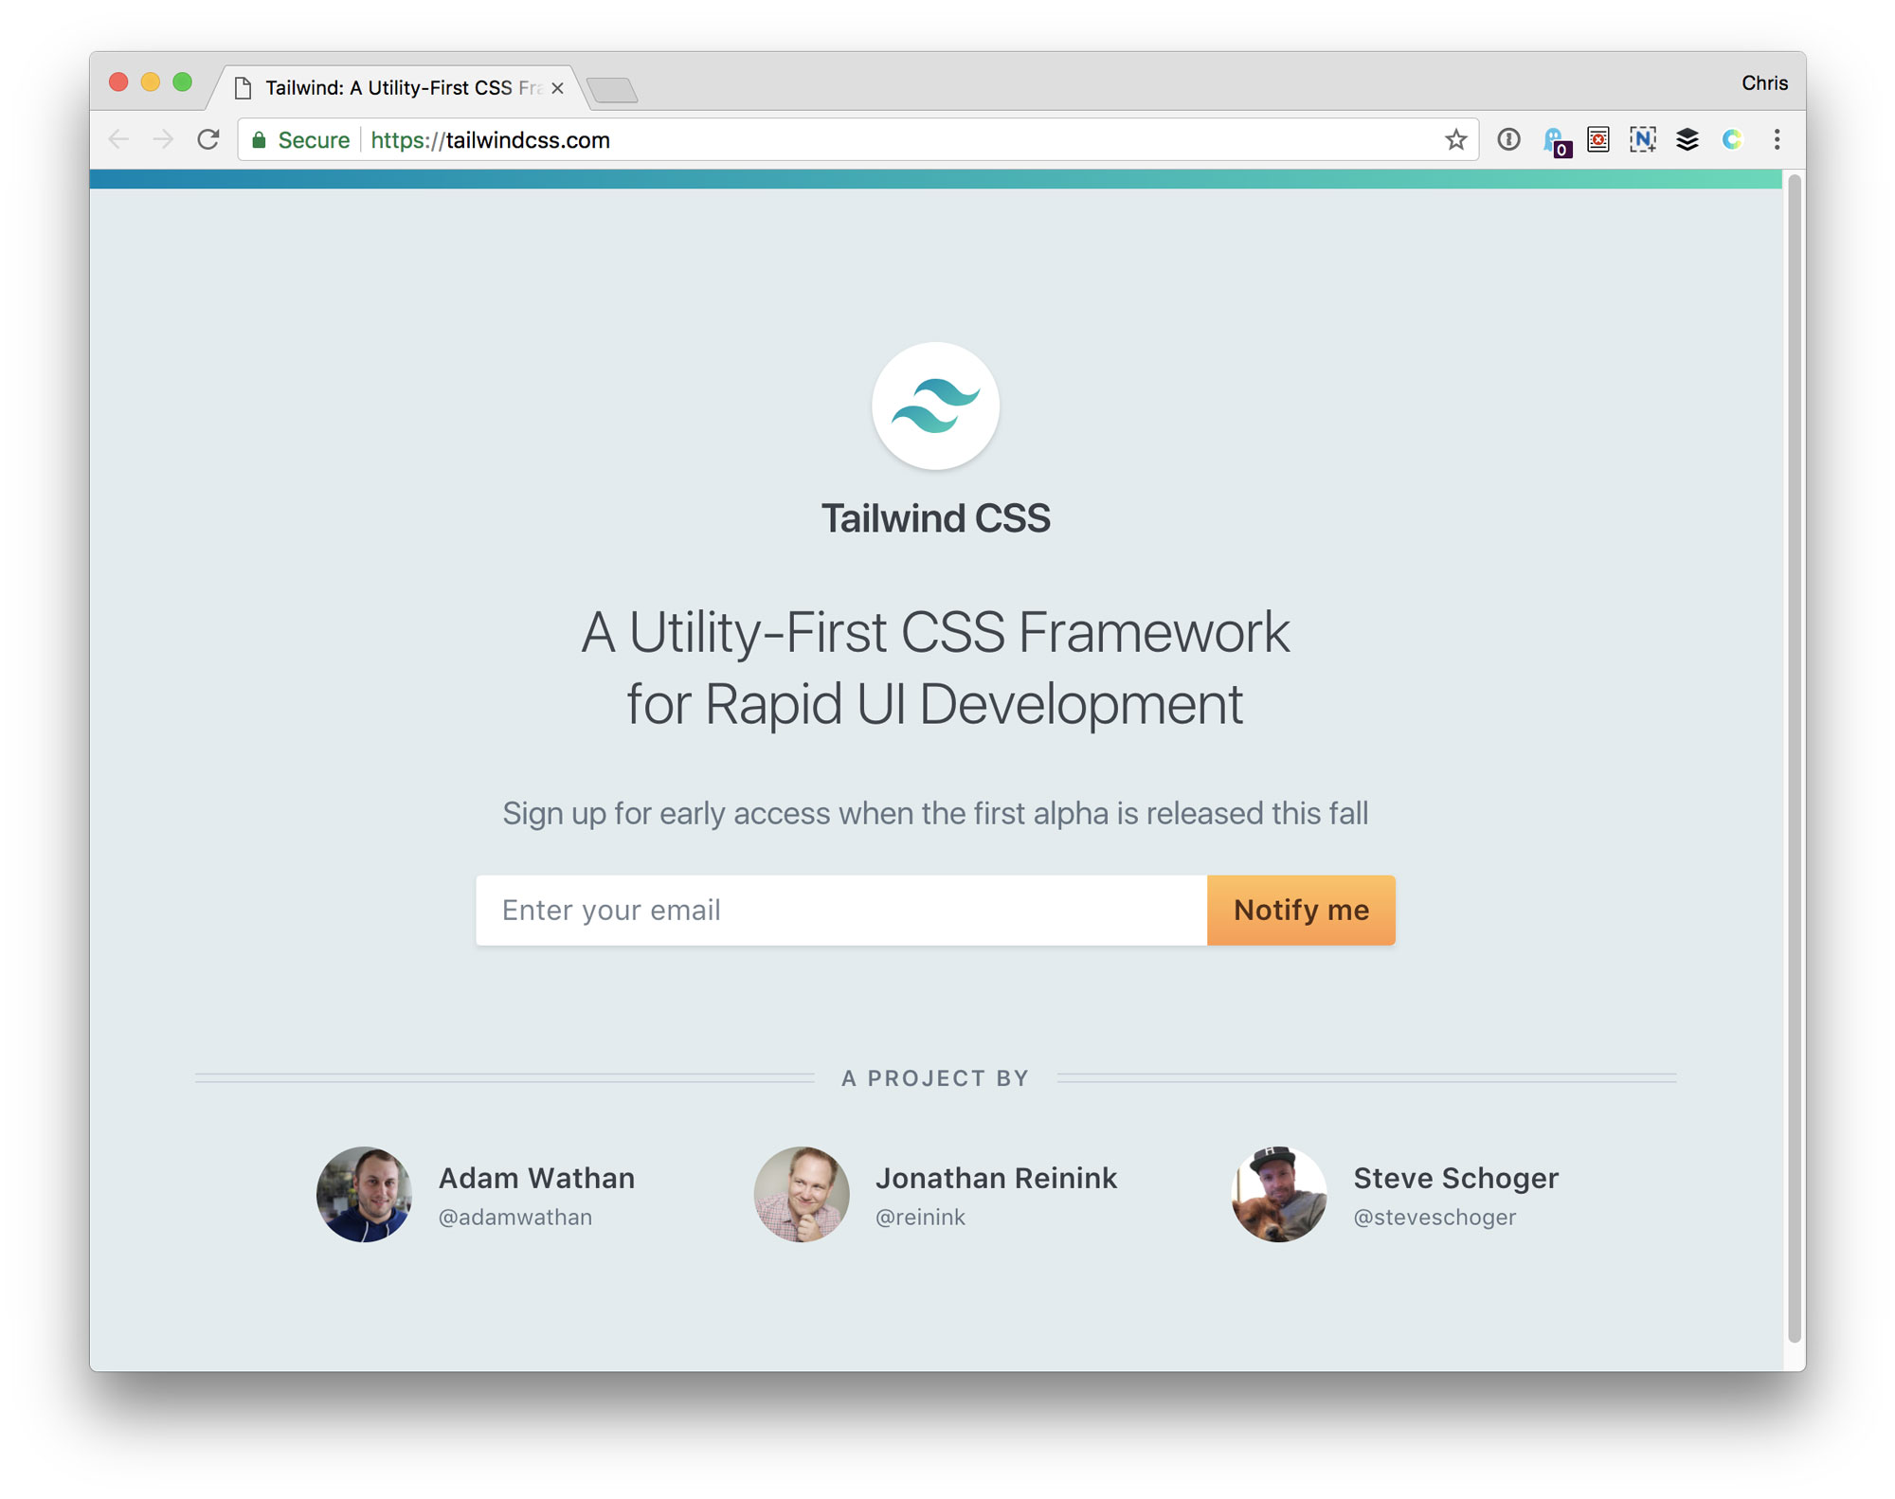Viewport: 1895px width, 1499px height.
Task: Reload the Tailwind page
Action: 208,139
